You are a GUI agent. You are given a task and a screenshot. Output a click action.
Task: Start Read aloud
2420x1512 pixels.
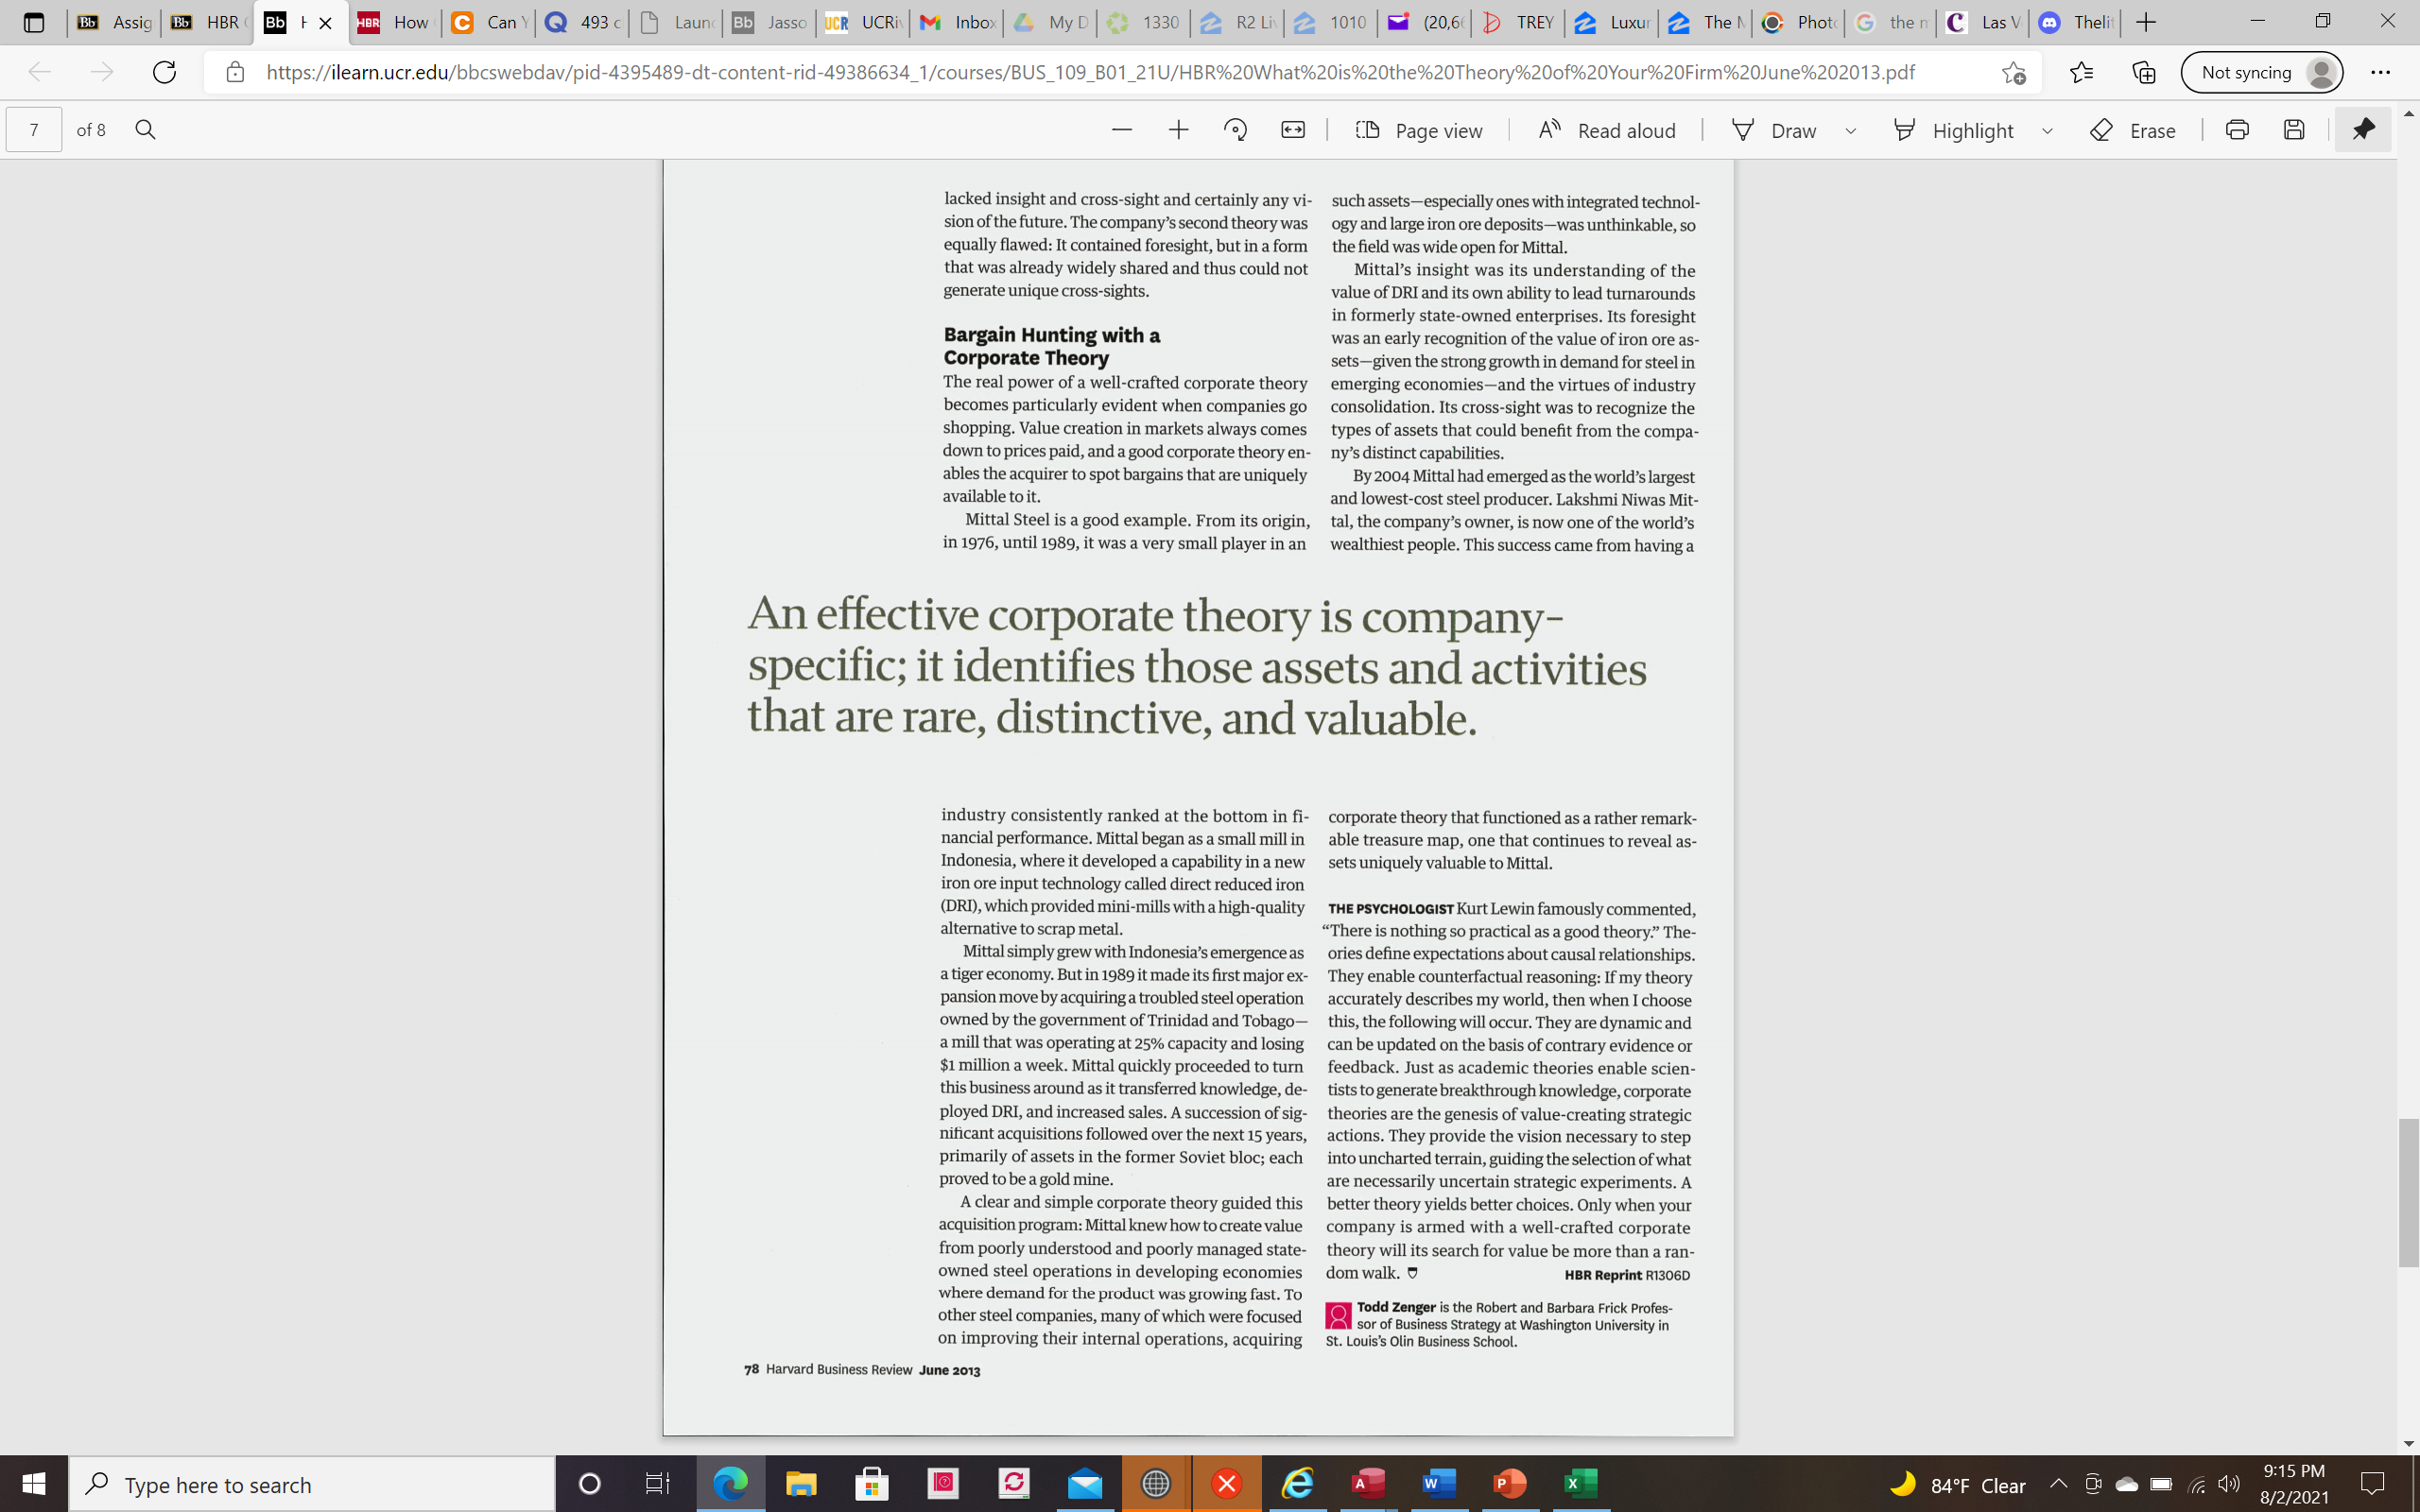(x=1607, y=130)
